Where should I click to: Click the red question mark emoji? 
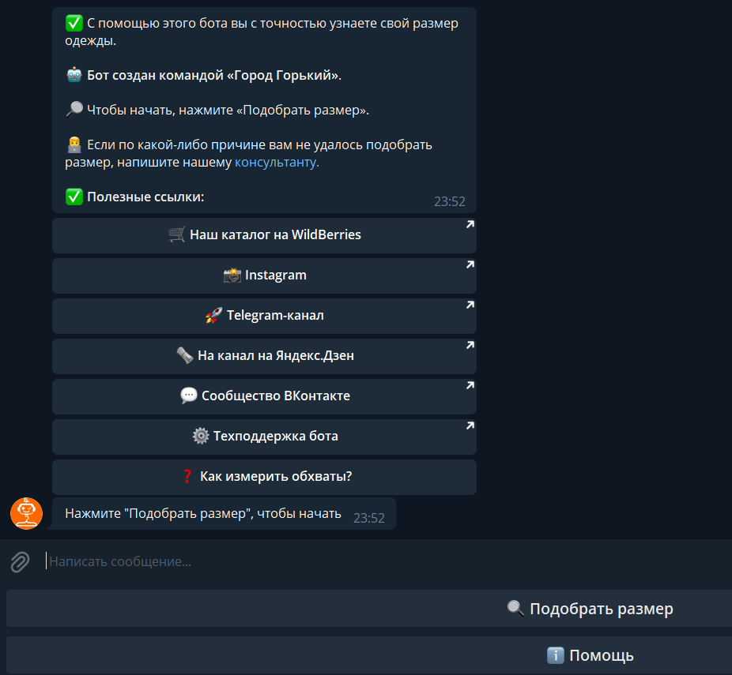(187, 476)
